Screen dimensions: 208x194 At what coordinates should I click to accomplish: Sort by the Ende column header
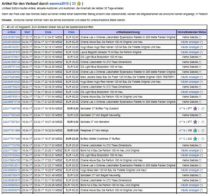coord(48,32)
